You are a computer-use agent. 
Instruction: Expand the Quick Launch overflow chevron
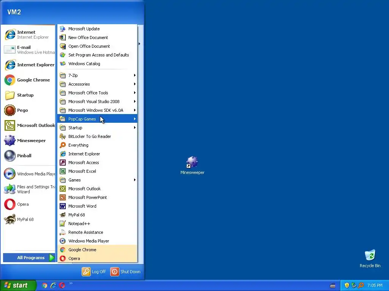pyautogui.click(x=71, y=283)
